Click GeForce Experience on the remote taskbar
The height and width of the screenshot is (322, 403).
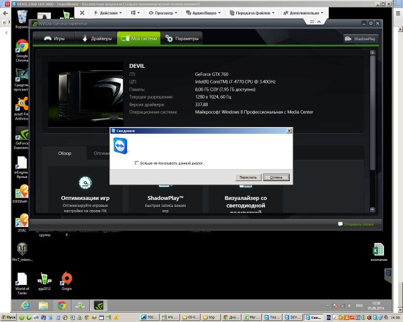pyautogui.click(x=98, y=305)
